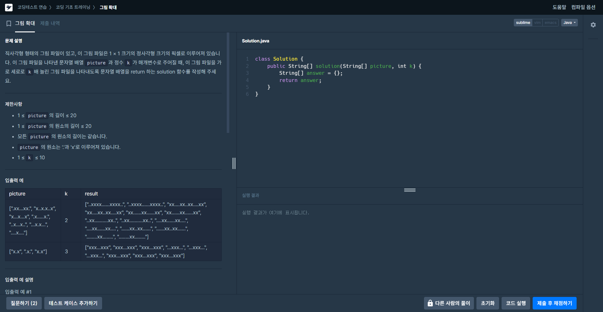Click the bookmark icon beside 그림 확대
The image size is (603, 312).
tap(9, 24)
